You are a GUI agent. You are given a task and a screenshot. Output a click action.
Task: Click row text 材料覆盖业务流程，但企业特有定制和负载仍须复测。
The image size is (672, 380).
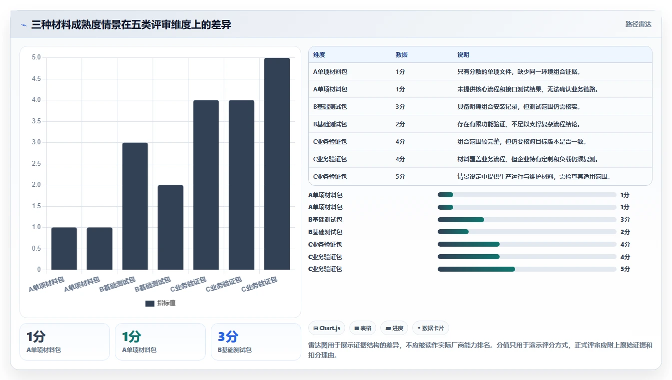[x=528, y=159]
